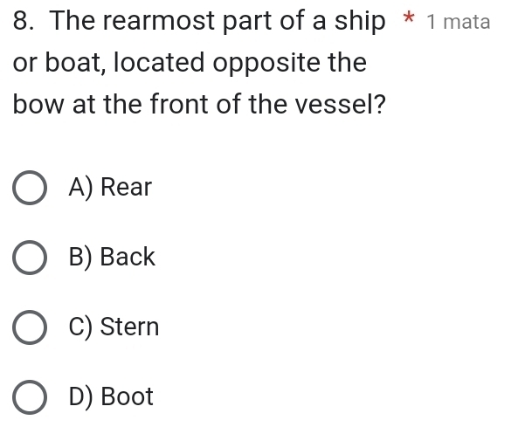Select the radio button for A) Rear
The height and width of the screenshot is (427, 525).
pos(31,188)
